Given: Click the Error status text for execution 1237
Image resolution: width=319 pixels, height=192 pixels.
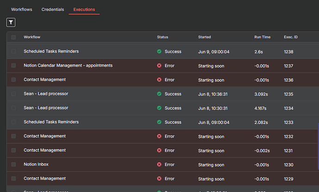Looking at the screenshot, I should tap(170, 66).
